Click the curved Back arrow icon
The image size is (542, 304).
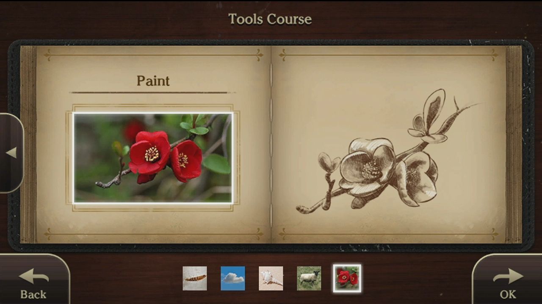[x=34, y=277]
